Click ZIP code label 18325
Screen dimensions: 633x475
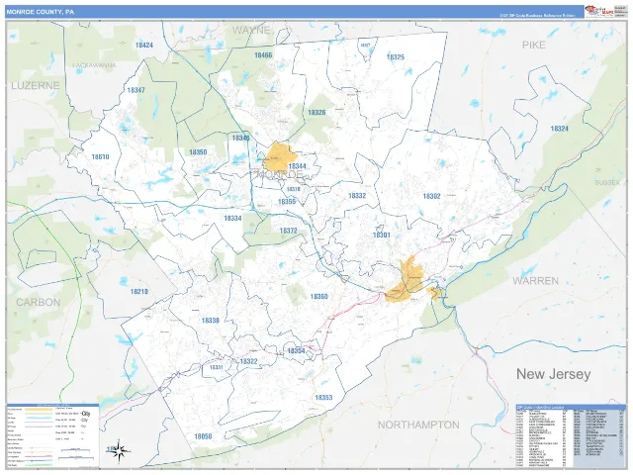click(x=396, y=57)
